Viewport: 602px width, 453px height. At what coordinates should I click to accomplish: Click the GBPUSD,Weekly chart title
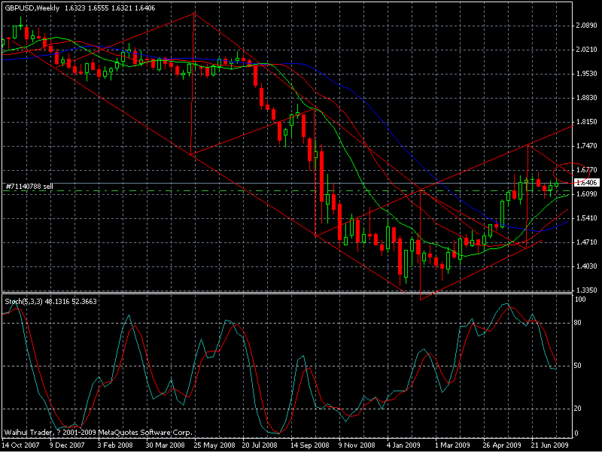click(x=32, y=8)
